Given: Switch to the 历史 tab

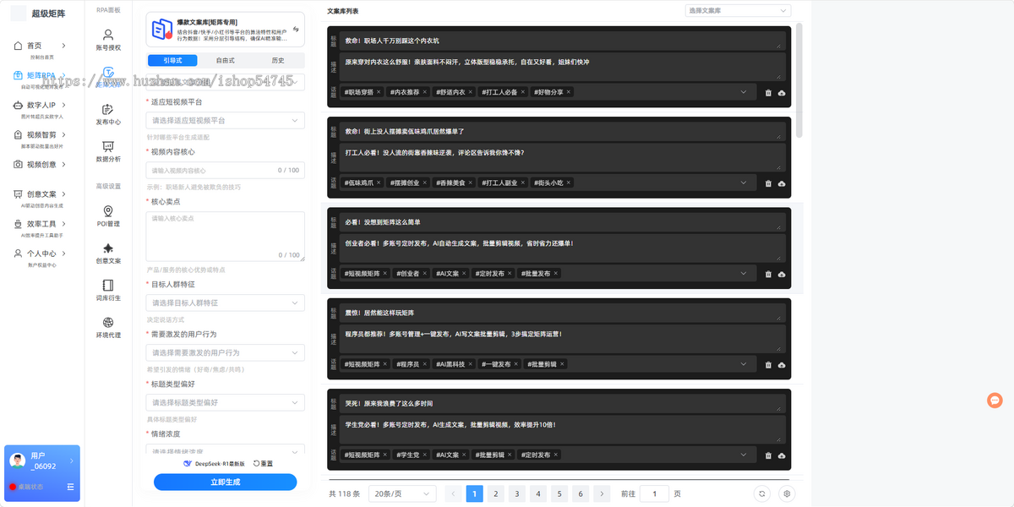Looking at the screenshot, I should tap(278, 60).
